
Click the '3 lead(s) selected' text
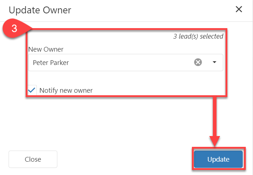pyautogui.click(x=198, y=36)
